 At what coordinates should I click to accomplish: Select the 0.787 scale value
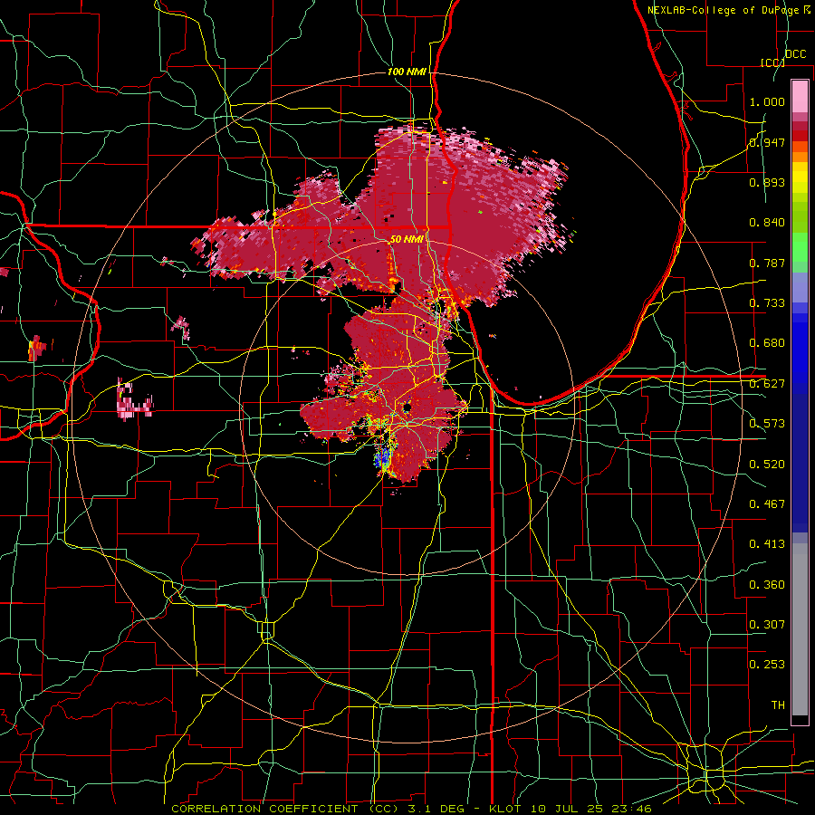point(767,263)
